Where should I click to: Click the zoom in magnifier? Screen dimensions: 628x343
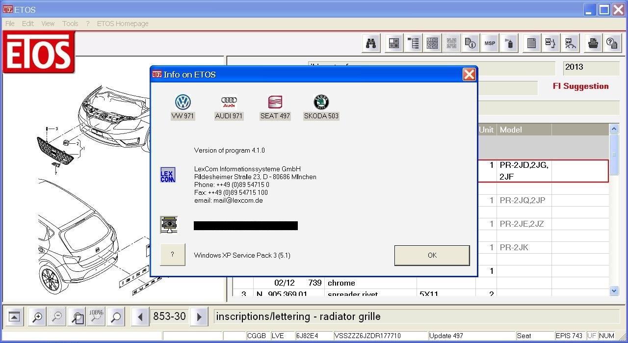click(37, 317)
